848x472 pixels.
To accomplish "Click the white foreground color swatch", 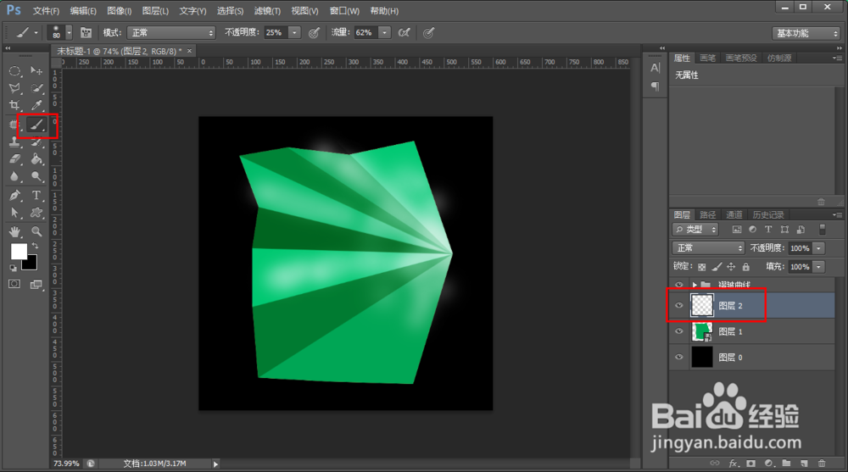I will tap(18, 252).
